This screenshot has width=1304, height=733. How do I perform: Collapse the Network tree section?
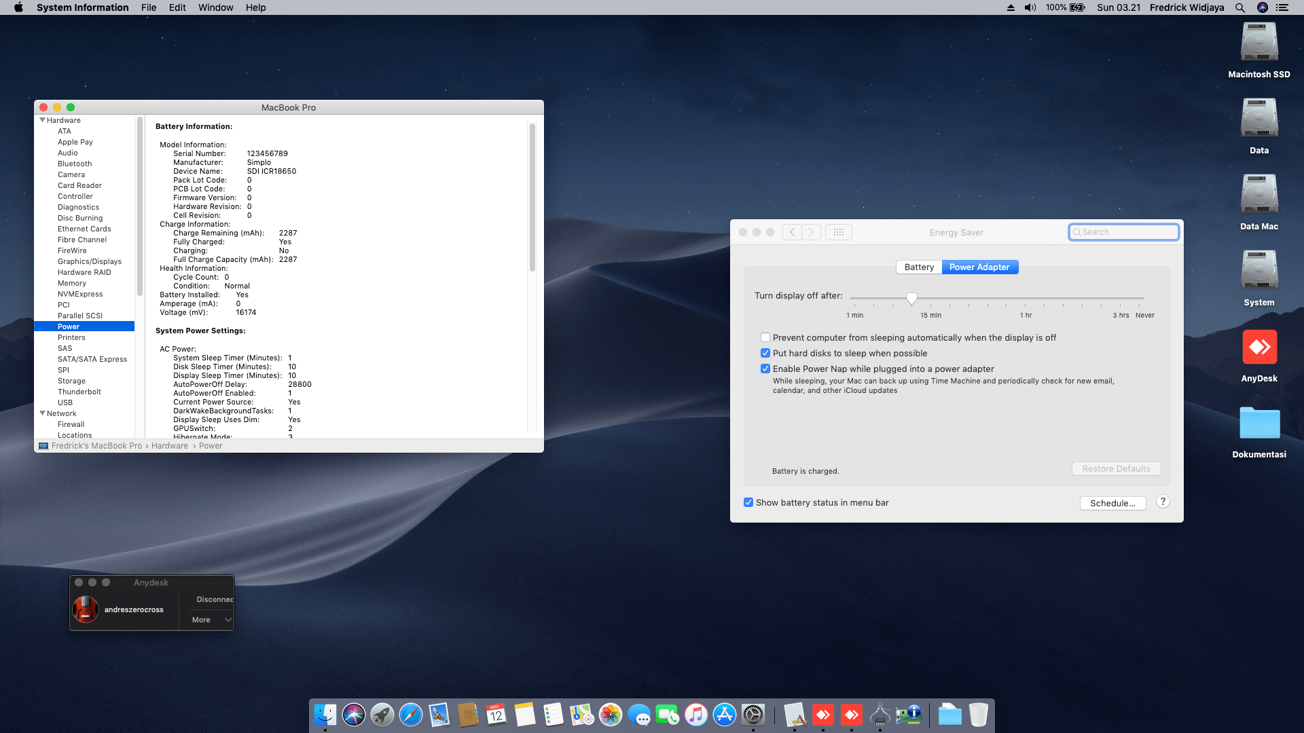coord(42,413)
